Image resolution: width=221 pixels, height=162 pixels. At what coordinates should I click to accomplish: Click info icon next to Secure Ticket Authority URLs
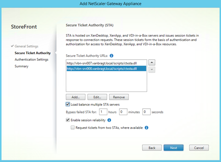click(x=111, y=56)
